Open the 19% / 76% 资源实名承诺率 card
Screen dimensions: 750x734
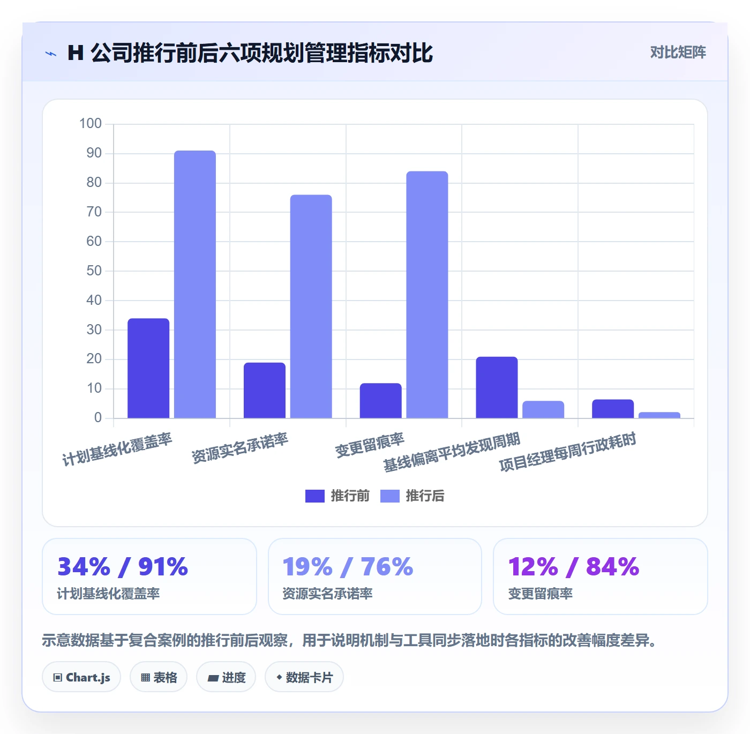(x=375, y=576)
